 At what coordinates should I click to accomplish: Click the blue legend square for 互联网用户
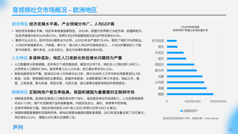(181, 111)
